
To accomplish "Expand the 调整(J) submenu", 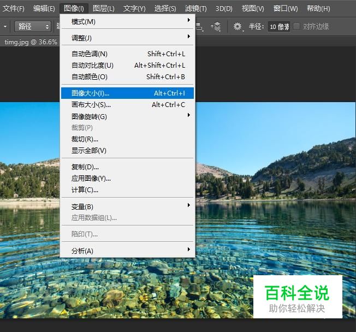I will [x=127, y=38].
